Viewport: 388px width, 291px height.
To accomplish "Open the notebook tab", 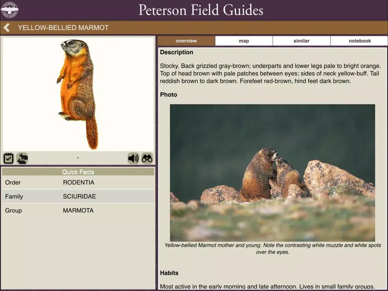I will pos(360,41).
